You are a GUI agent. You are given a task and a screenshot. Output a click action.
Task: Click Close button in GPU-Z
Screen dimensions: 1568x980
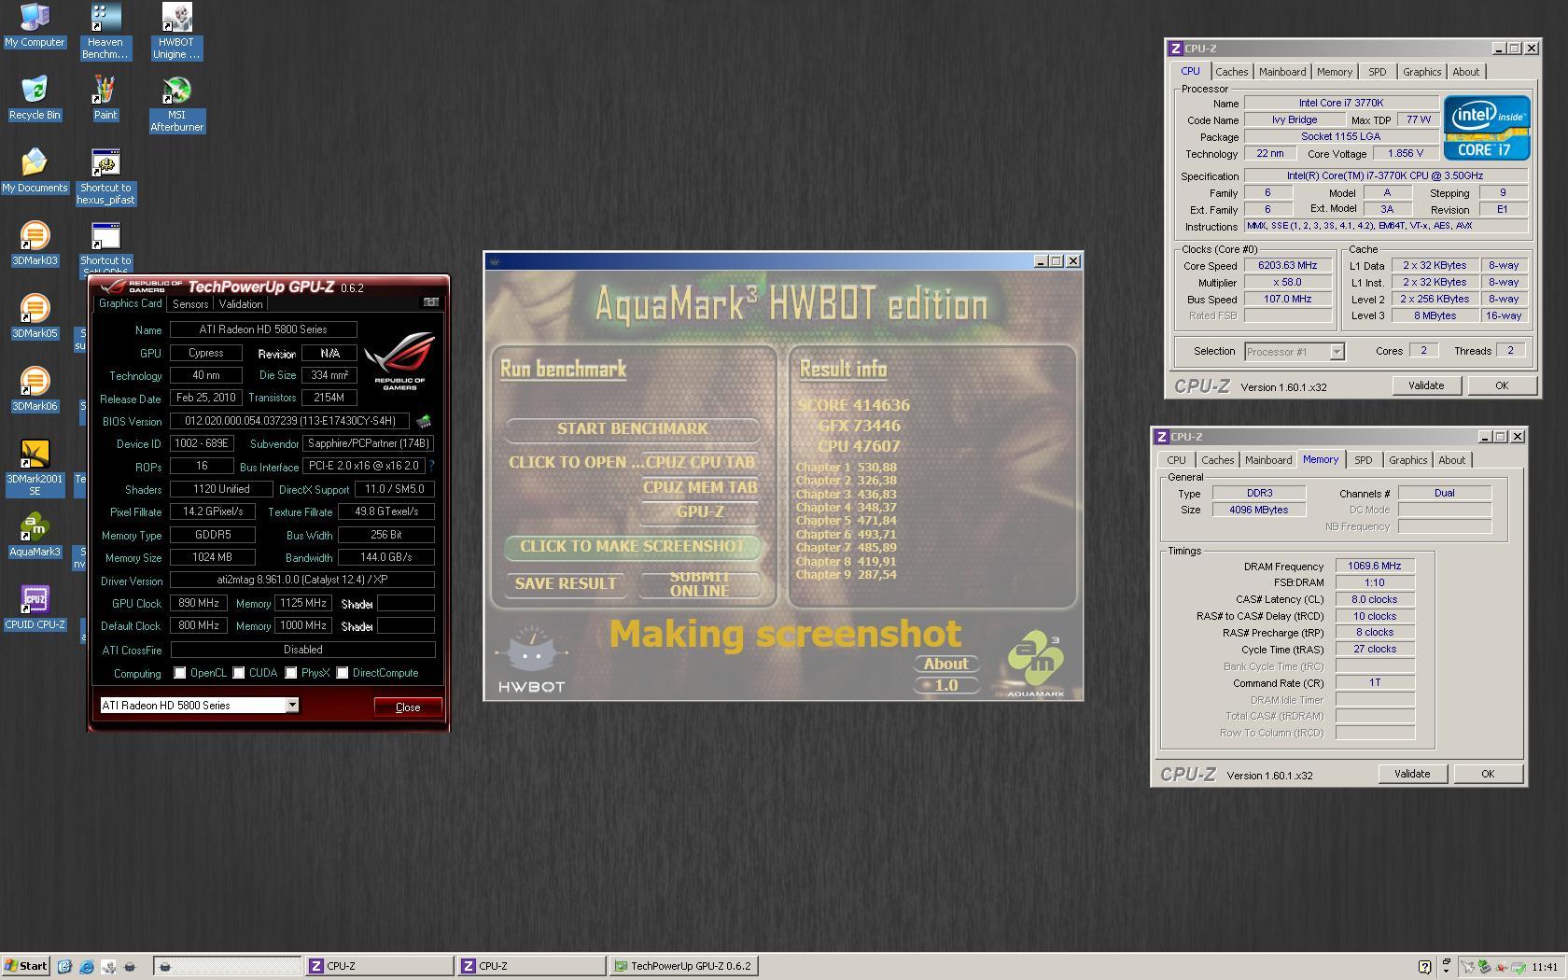pos(408,707)
